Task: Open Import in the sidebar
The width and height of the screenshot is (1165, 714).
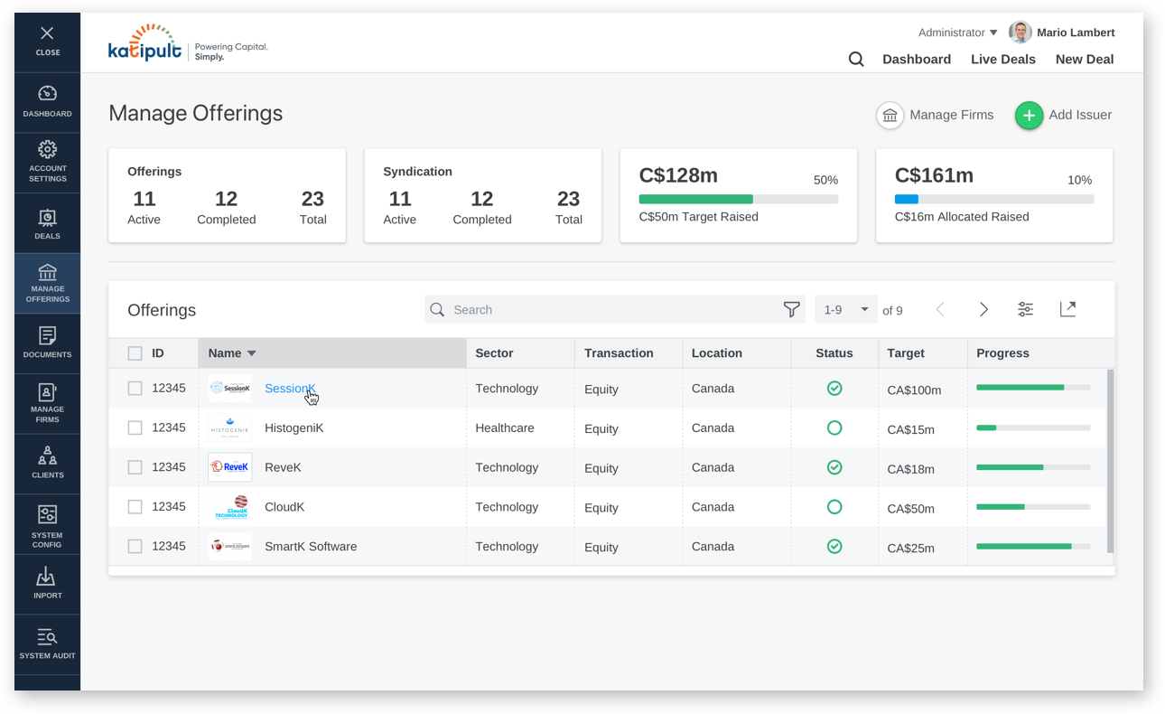Action: (47, 585)
